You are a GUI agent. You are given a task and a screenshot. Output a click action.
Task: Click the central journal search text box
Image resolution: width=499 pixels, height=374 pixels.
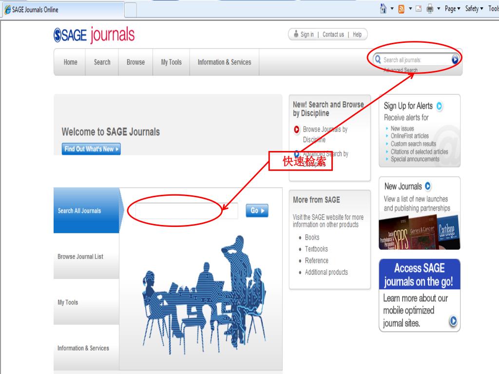point(187,210)
